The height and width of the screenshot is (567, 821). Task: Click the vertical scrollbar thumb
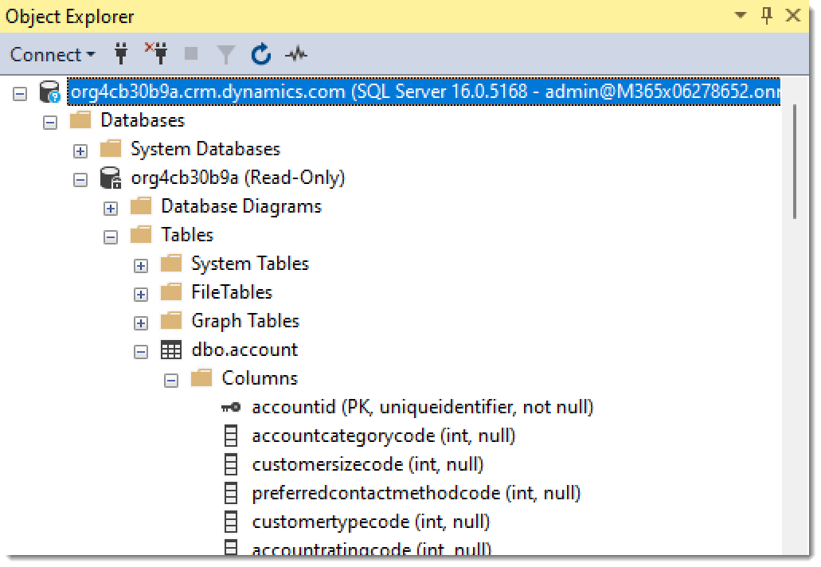click(x=795, y=162)
